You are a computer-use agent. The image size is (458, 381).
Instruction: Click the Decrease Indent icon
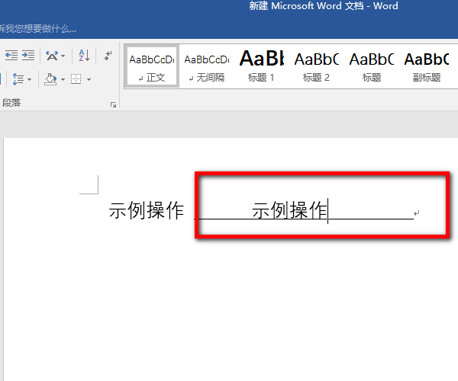pyautogui.click(x=11, y=55)
